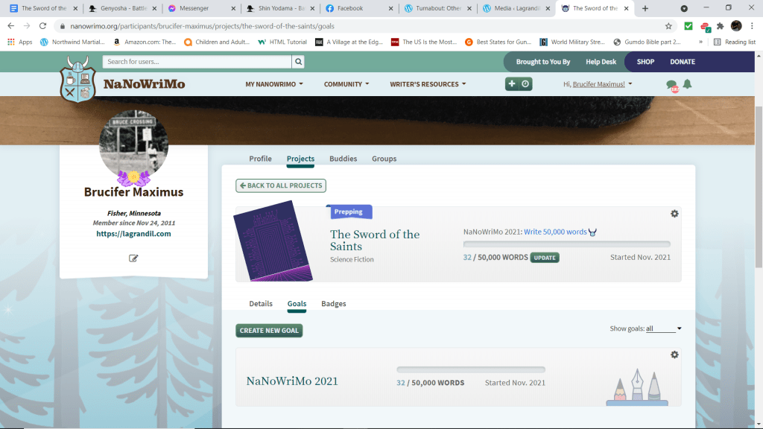The height and width of the screenshot is (429, 763).
Task: Click the timer clock icon in navbar
Action: [525, 84]
